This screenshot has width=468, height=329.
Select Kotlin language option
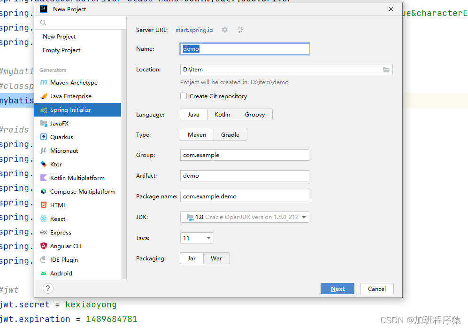pyautogui.click(x=222, y=115)
